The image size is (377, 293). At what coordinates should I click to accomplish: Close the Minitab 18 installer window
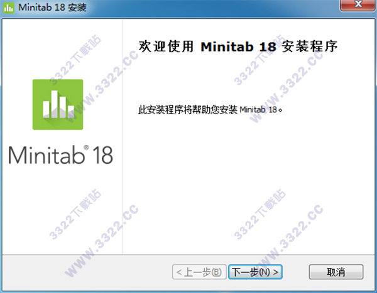(358, 5)
